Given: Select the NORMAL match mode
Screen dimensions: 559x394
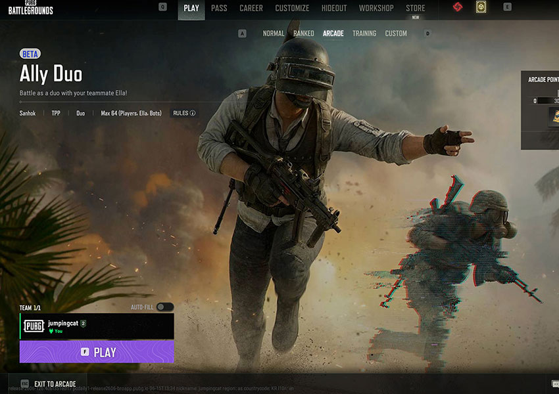Looking at the screenshot, I should (274, 33).
